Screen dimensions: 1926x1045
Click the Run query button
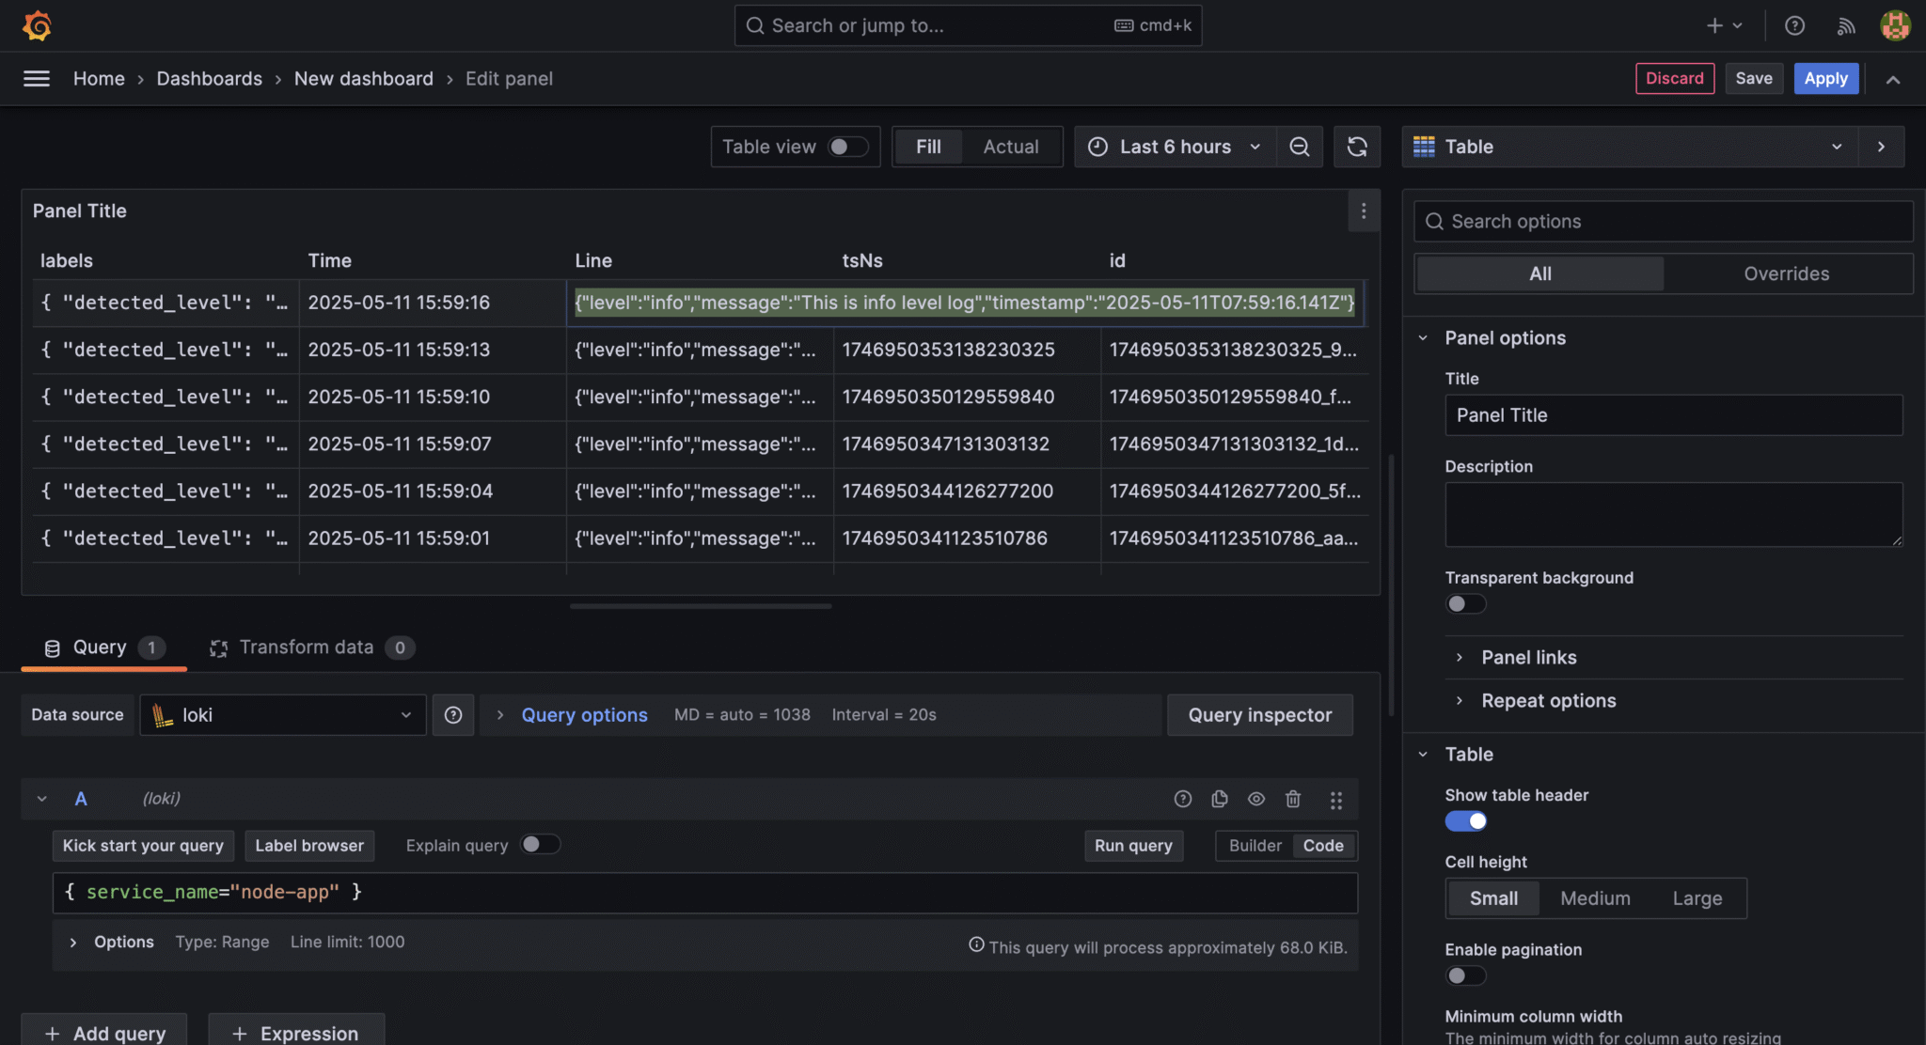(x=1133, y=845)
